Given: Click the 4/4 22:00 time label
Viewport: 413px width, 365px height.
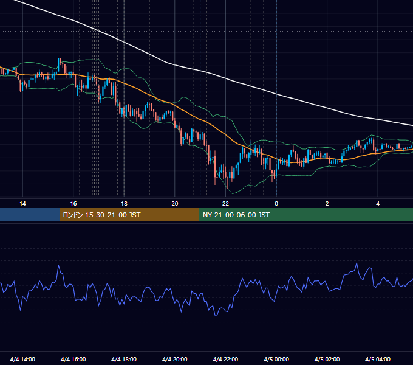Looking at the screenshot, I should [225, 359].
